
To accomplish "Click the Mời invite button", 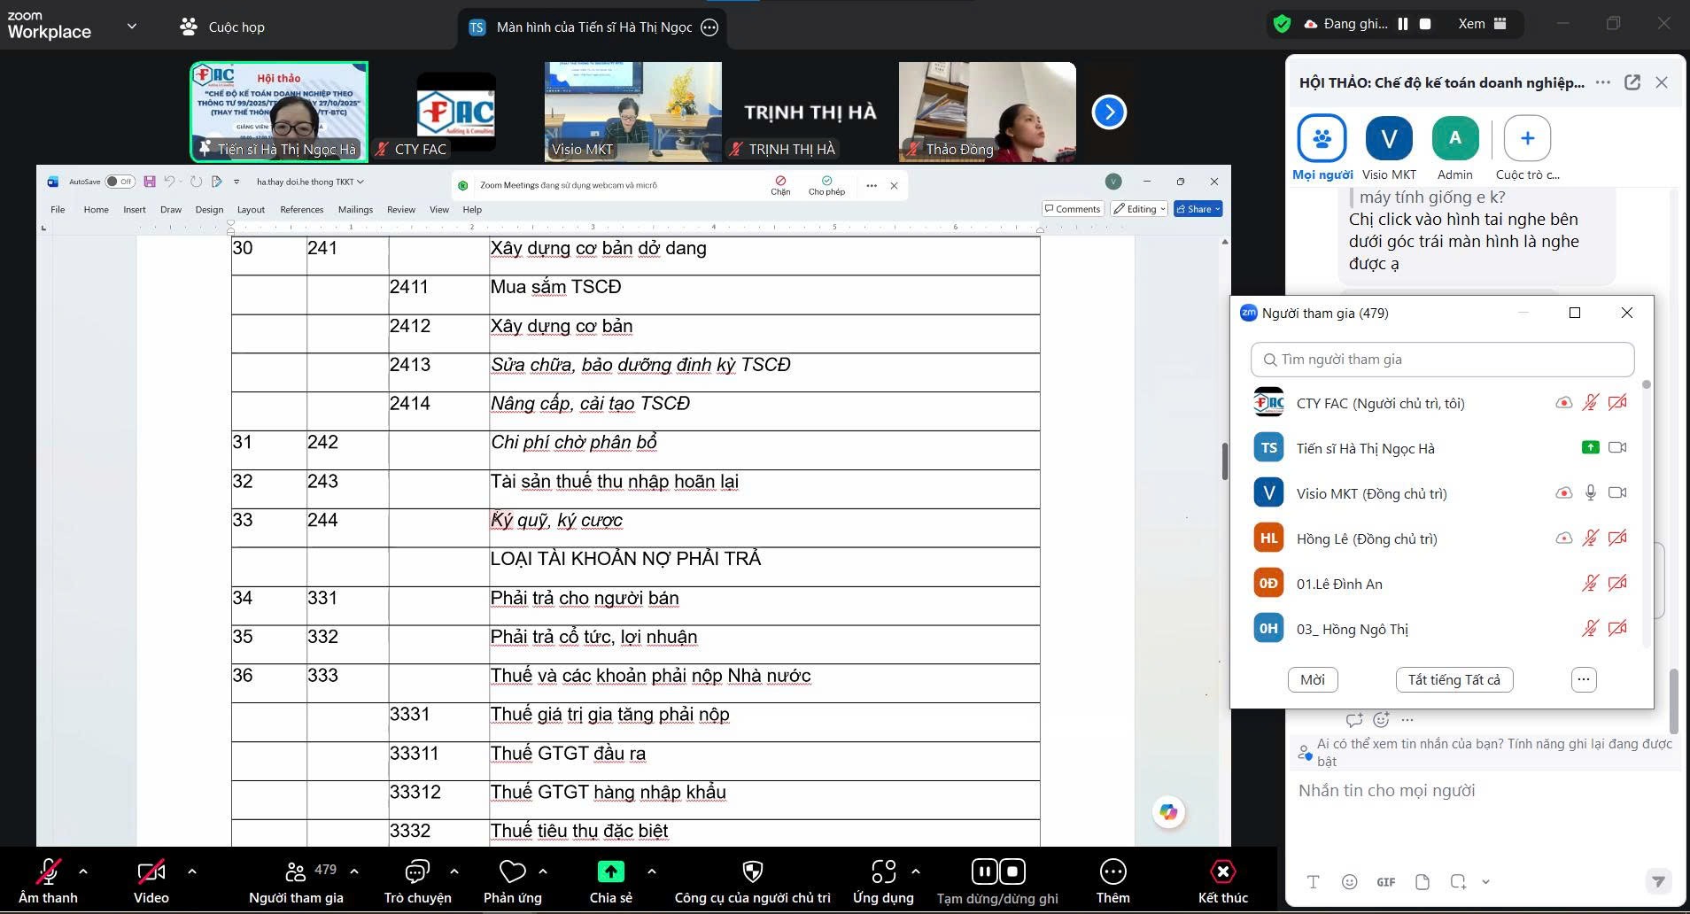I will point(1312,679).
